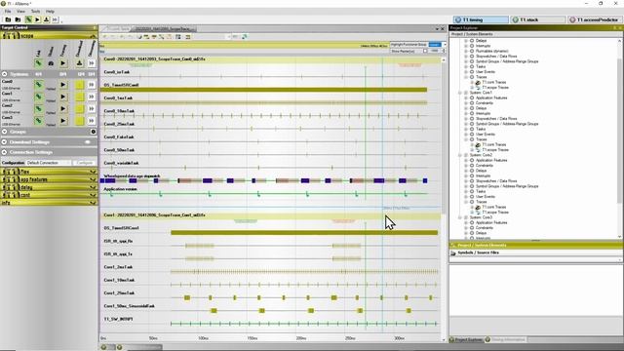Click Core0 streaming fast-forward icon

[91, 85]
